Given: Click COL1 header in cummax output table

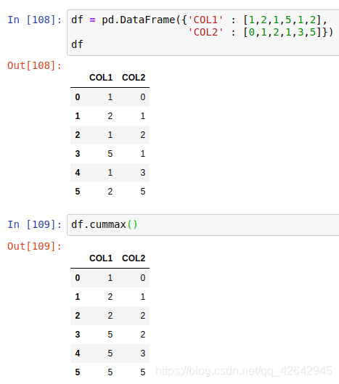Looking at the screenshot, I should point(101,258).
